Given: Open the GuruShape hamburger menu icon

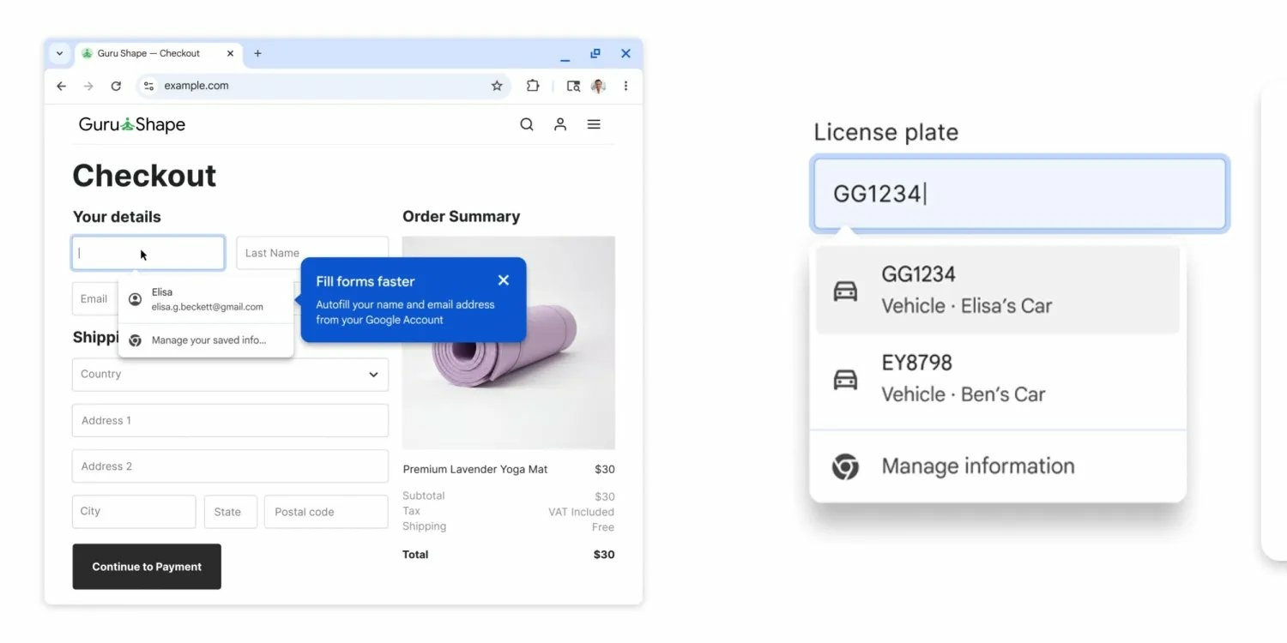Looking at the screenshot, I should 594,124.
